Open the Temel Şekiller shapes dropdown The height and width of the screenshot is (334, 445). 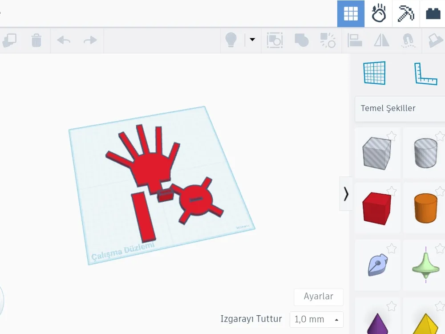point(400,108)
